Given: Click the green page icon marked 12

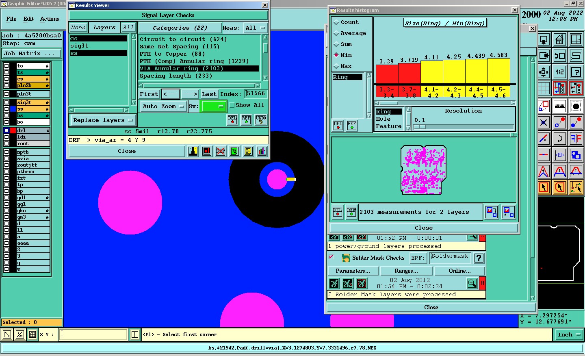Looking at the screenshot, I should point(234,151).
